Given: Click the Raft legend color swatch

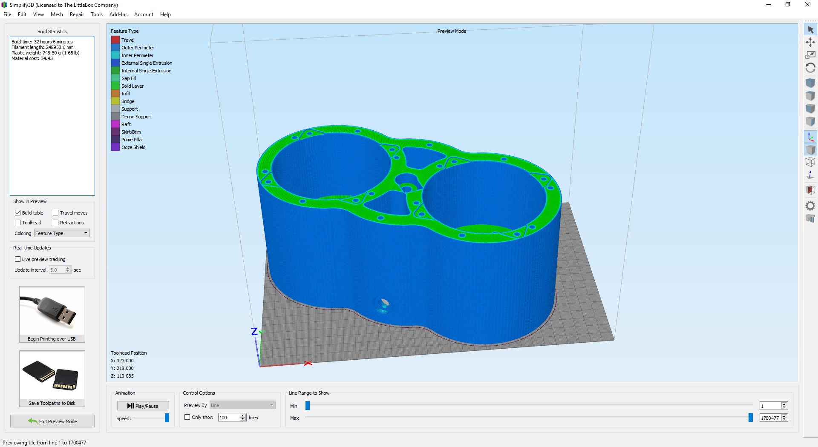Looking at the screenshot, I should pyautogui.click(x=115, y=124).
